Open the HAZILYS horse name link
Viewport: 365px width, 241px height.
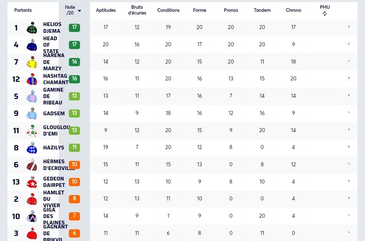click(53, 148)
